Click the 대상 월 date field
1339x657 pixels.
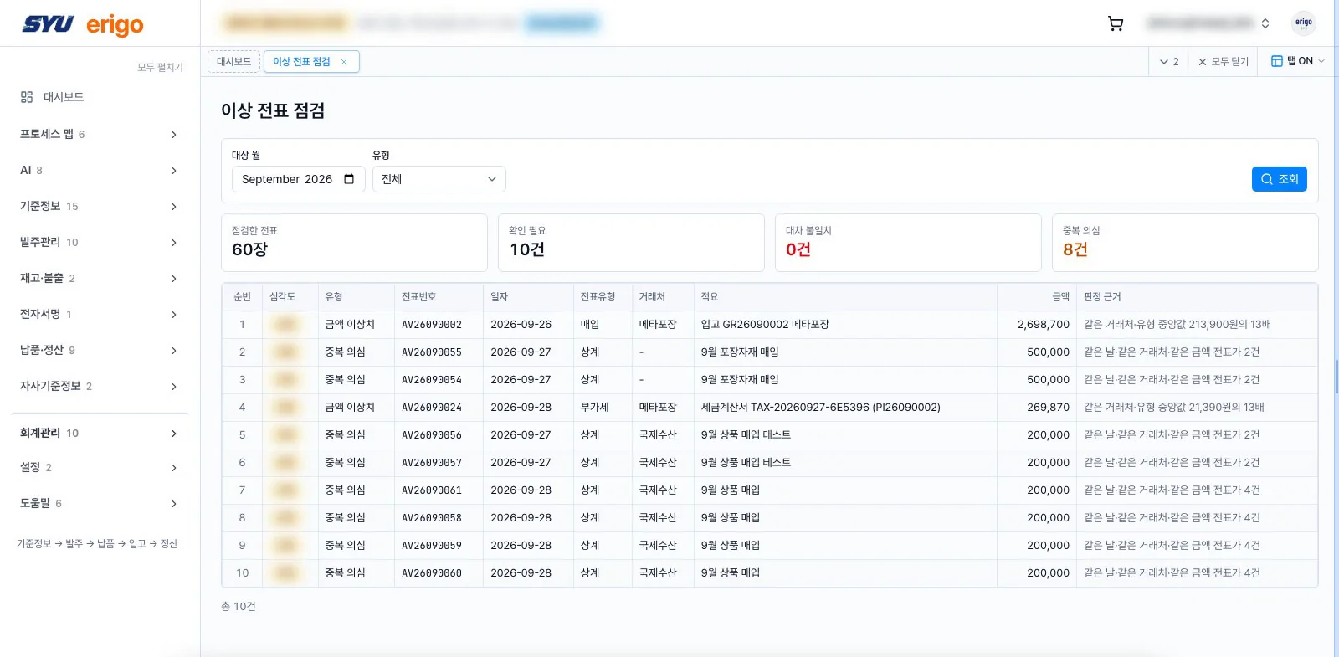[x=299, y=179]
